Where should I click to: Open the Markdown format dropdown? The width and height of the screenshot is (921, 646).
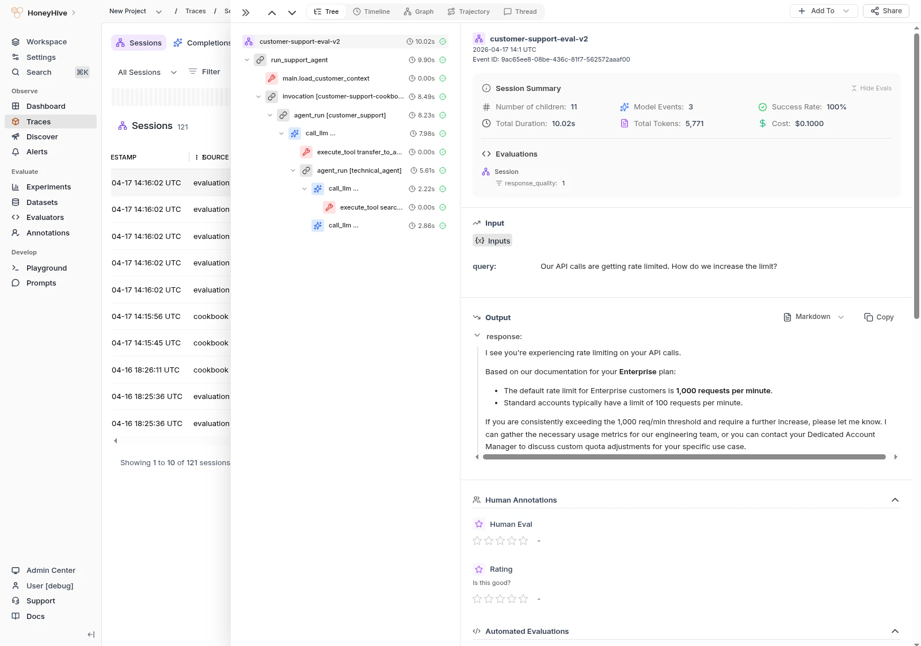coord(813,317)
